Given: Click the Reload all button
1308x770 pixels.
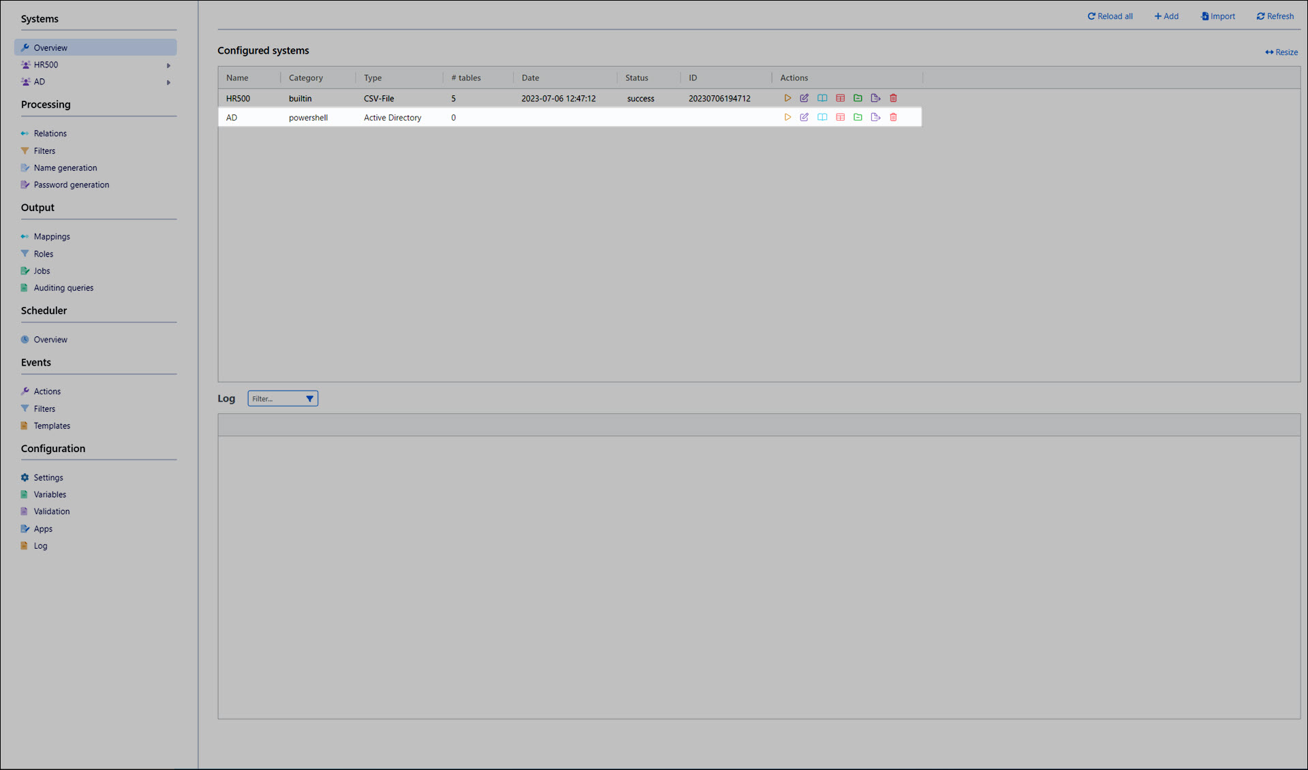Looking at the screenshot, I should pos(1110,16).
